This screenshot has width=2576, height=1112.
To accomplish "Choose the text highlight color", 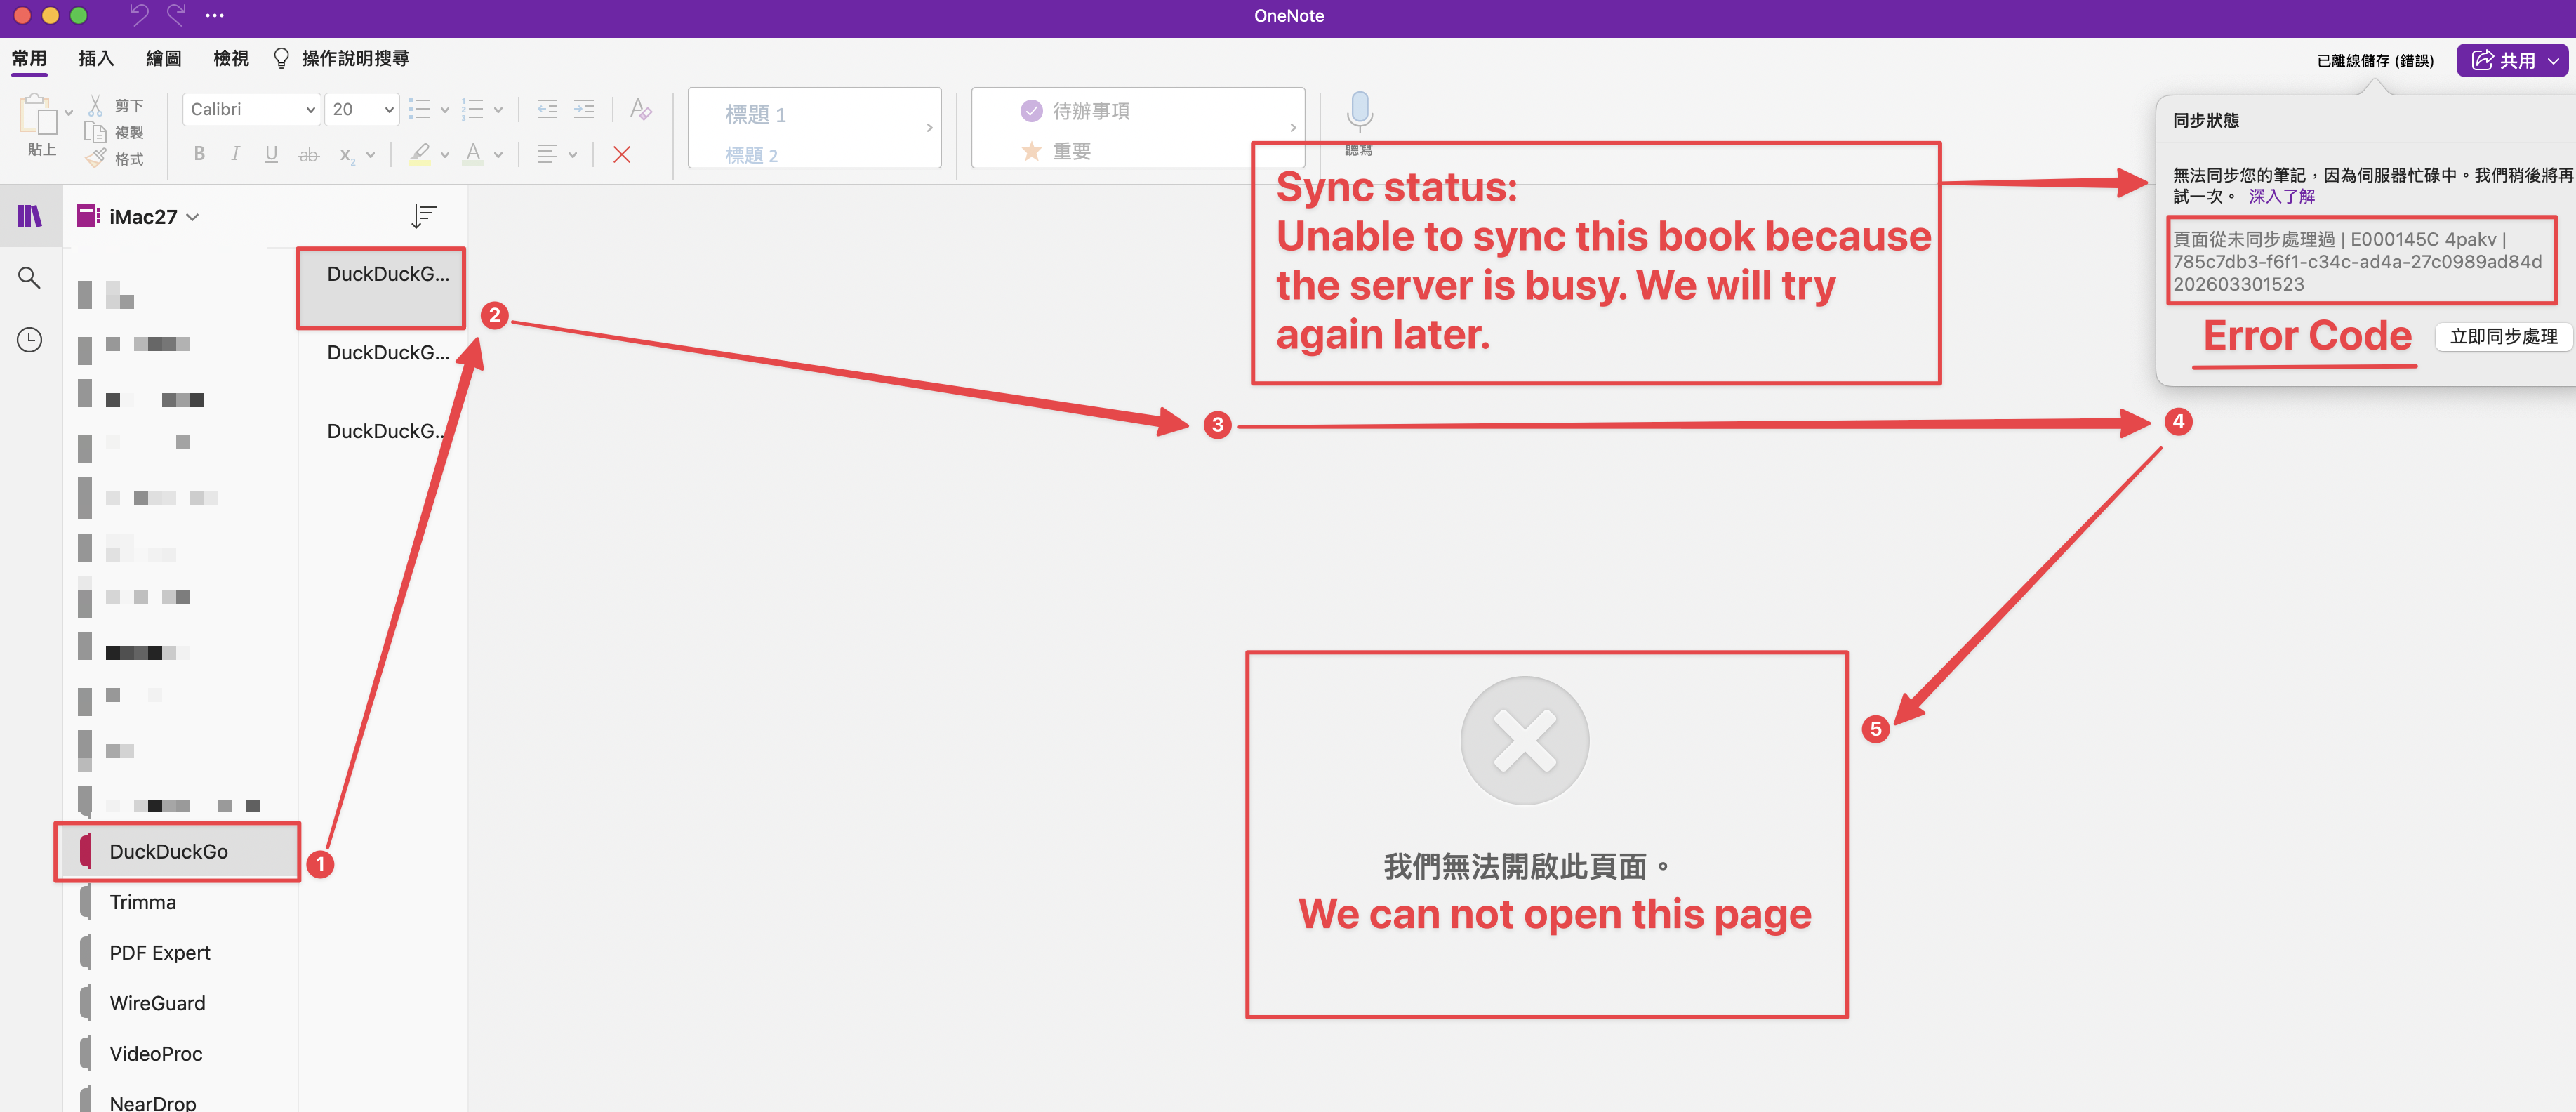I will pos(420,154).
